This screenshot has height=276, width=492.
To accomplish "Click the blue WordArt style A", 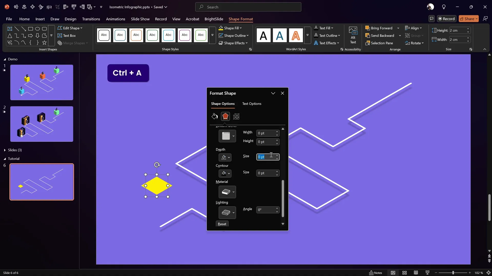I will click(x=280, y=35).
